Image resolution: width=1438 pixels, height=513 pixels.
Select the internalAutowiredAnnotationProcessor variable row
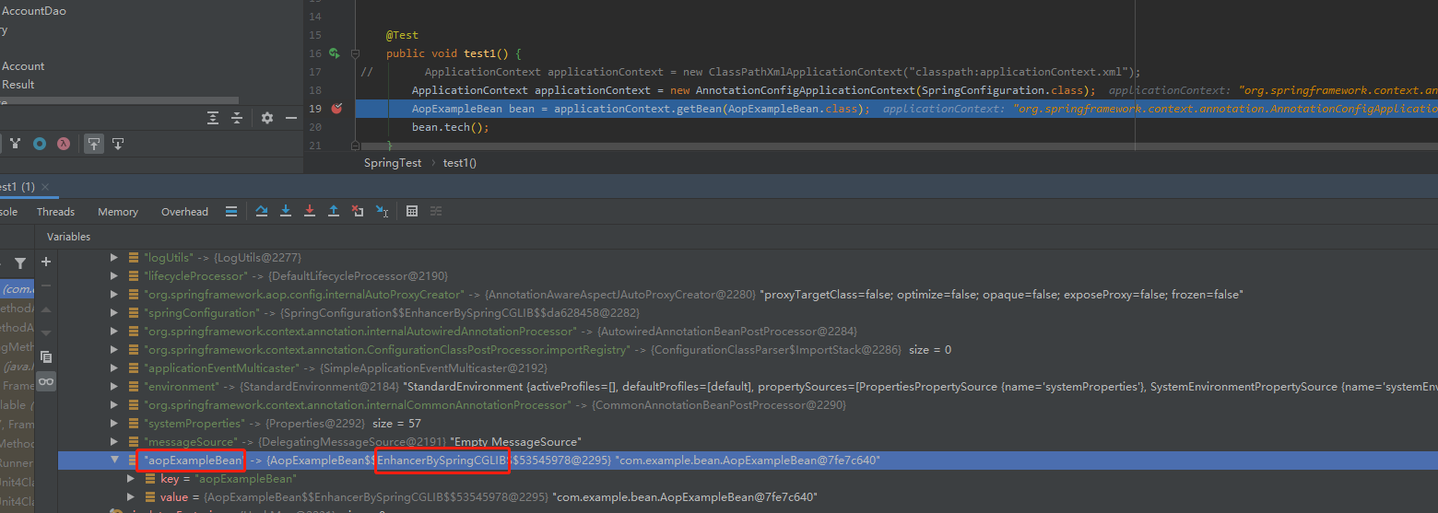(x=748, y=332)
